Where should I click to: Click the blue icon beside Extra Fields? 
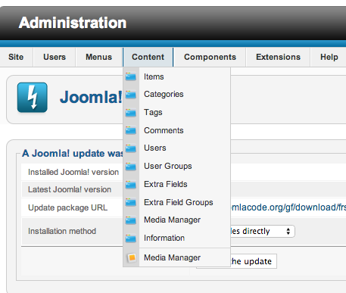coord(131,185)
